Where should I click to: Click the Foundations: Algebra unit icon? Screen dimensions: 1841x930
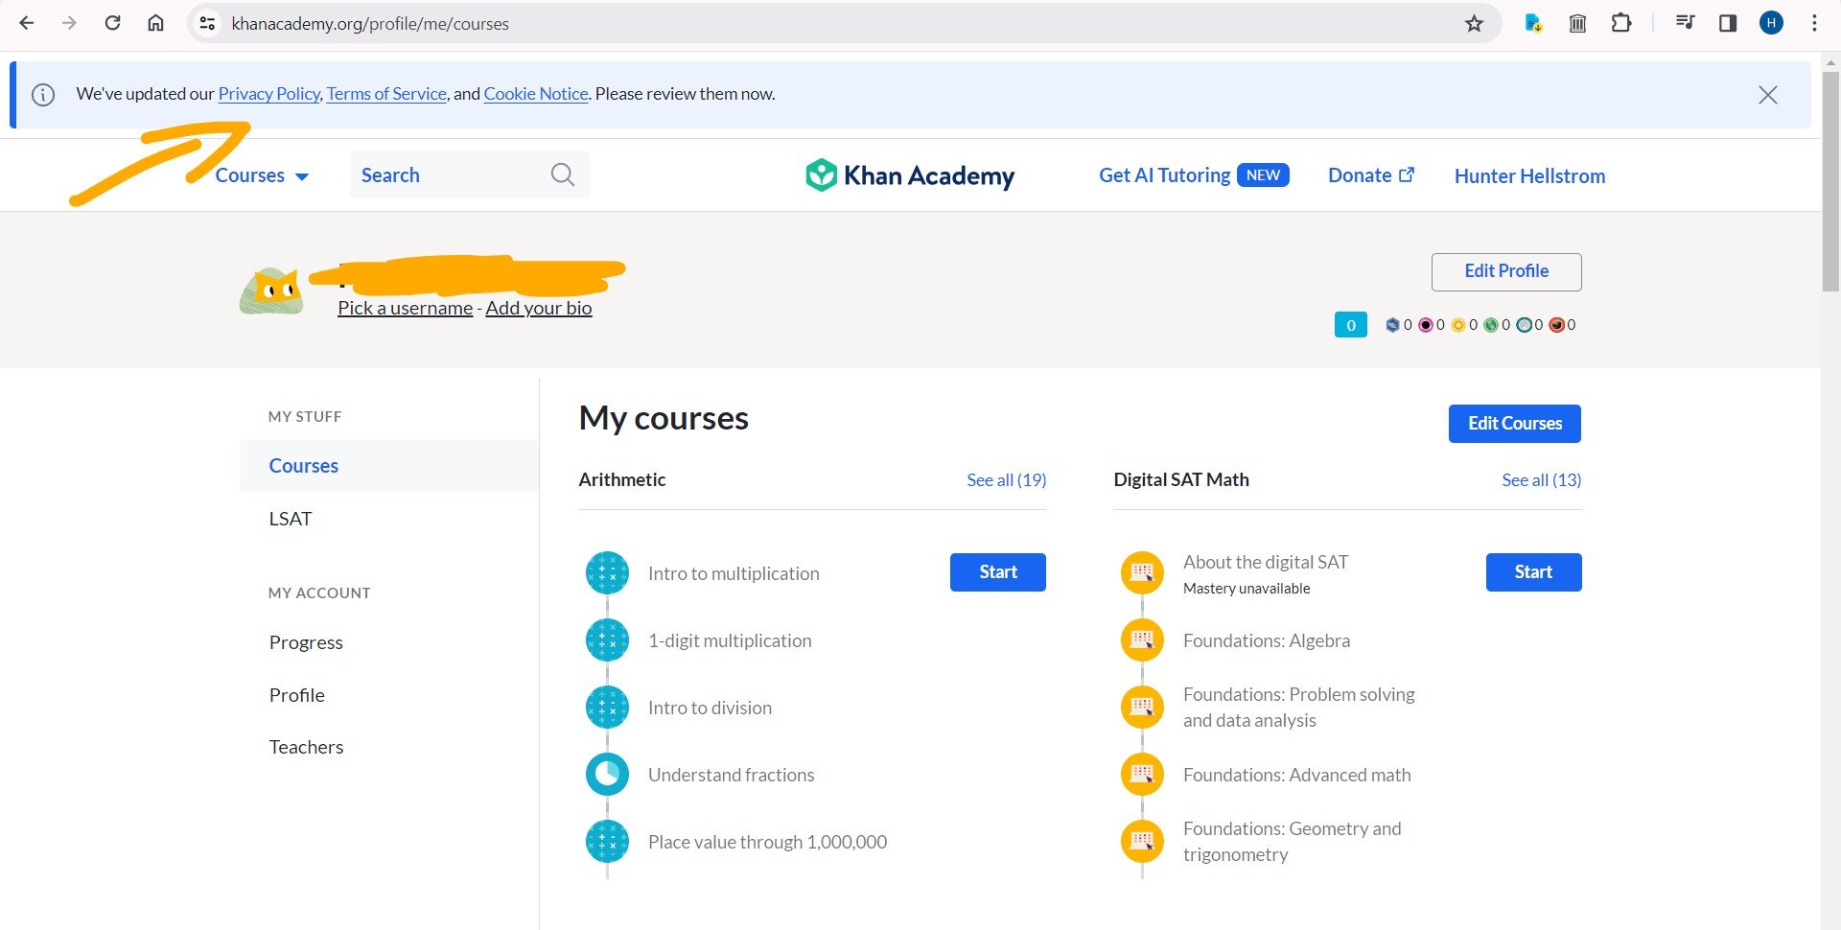[1141, 639]
